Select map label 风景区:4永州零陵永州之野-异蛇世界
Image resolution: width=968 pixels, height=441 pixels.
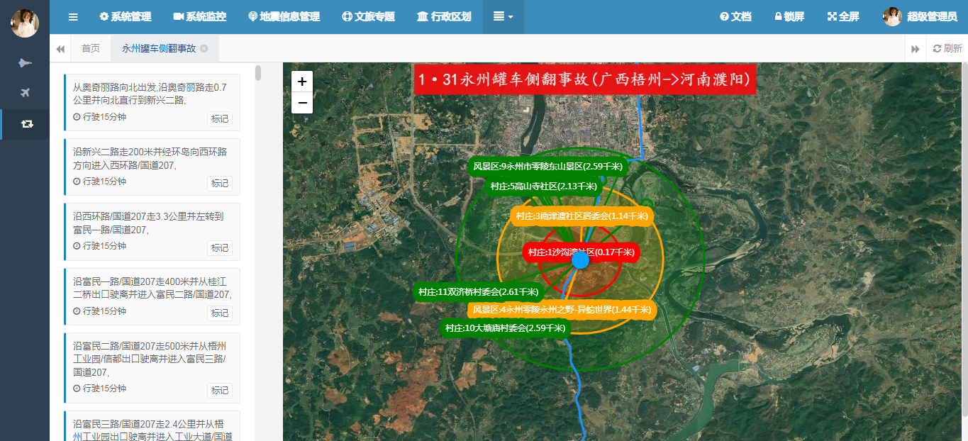562,310
